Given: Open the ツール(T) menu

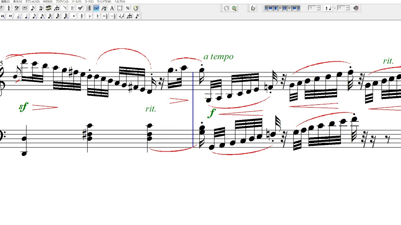Looking at the screenshot, I should tap(76, 2).
